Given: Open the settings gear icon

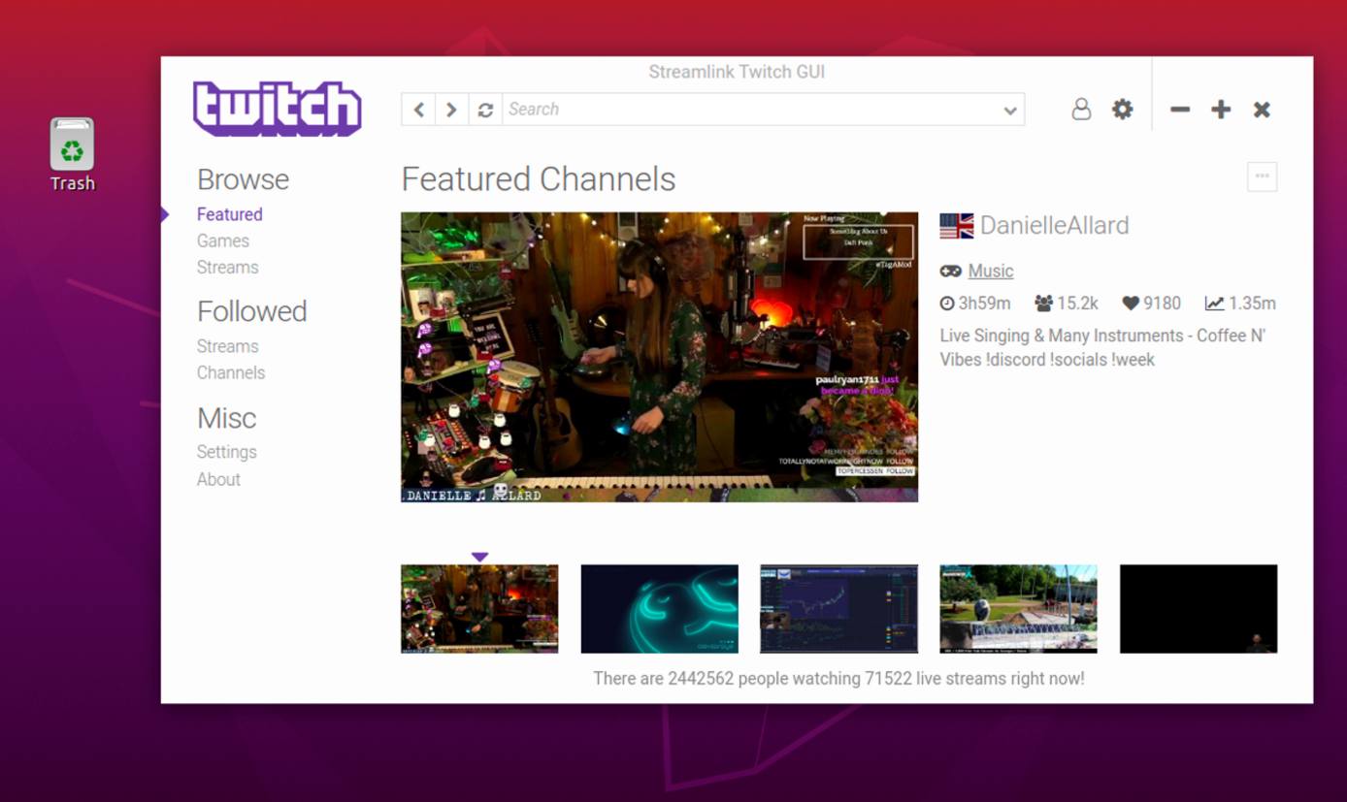Looking at the screenshot, I should [1122, 109].
